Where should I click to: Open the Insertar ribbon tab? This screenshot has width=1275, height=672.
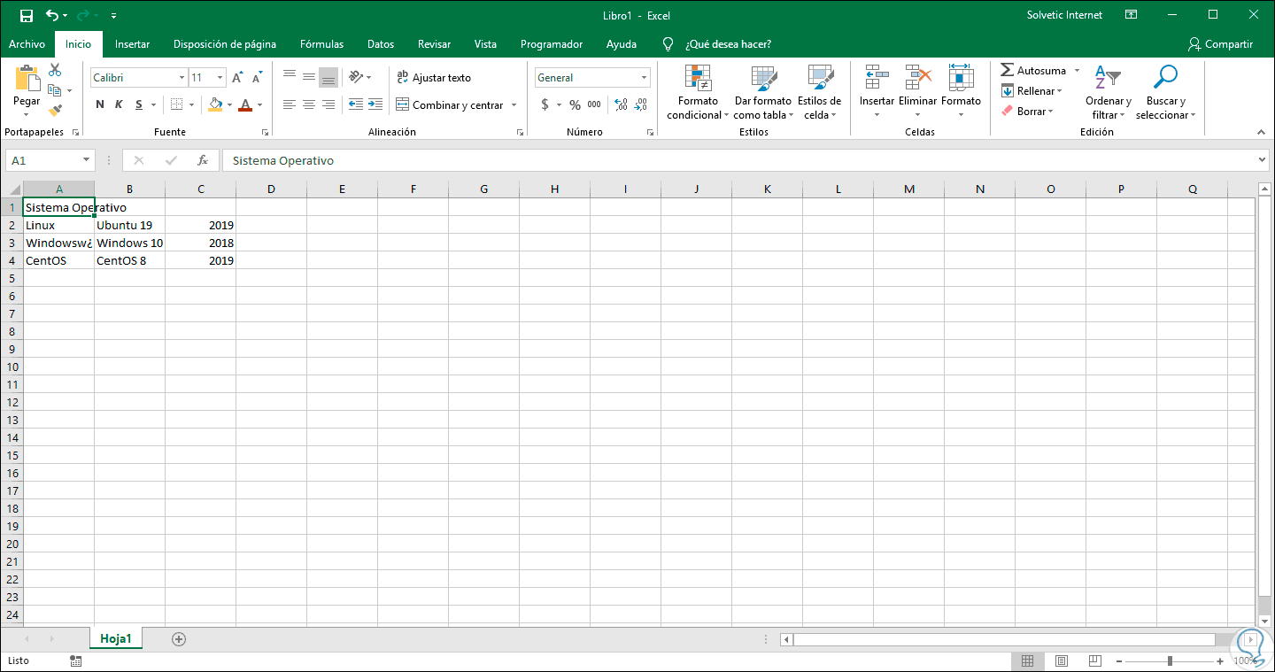132,44
